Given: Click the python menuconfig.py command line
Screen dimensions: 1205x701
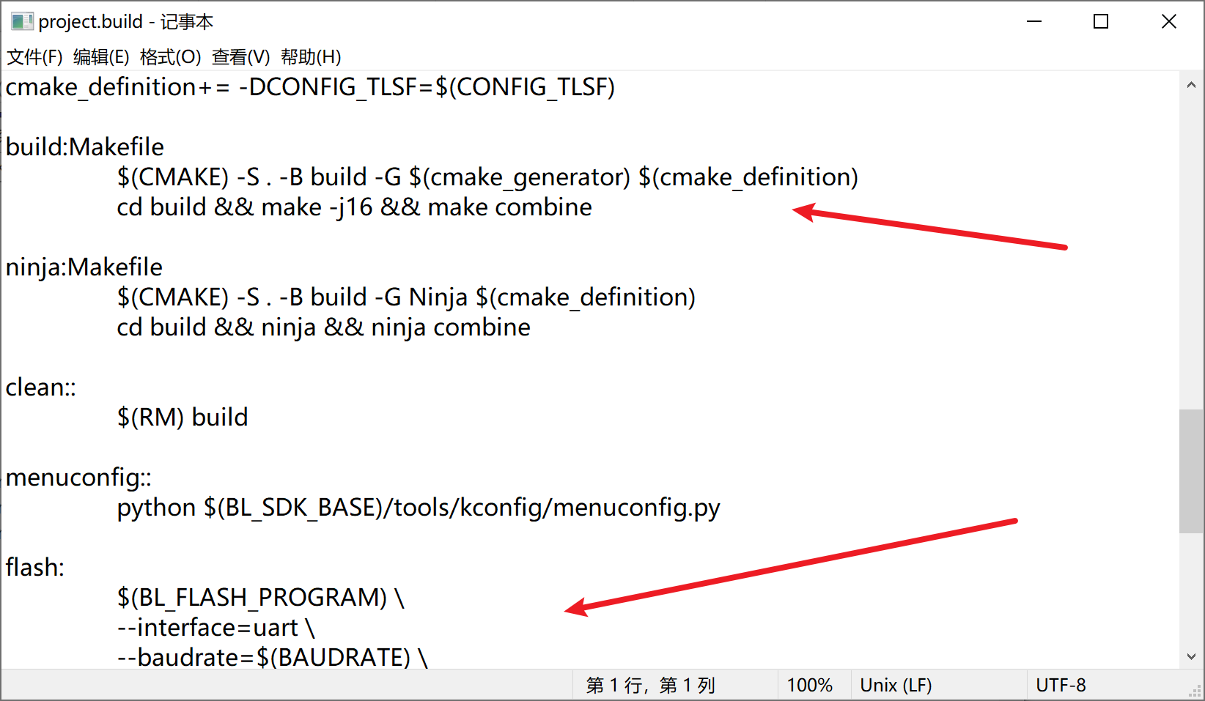Looking at the screenshot, I should tap(419, 508).
